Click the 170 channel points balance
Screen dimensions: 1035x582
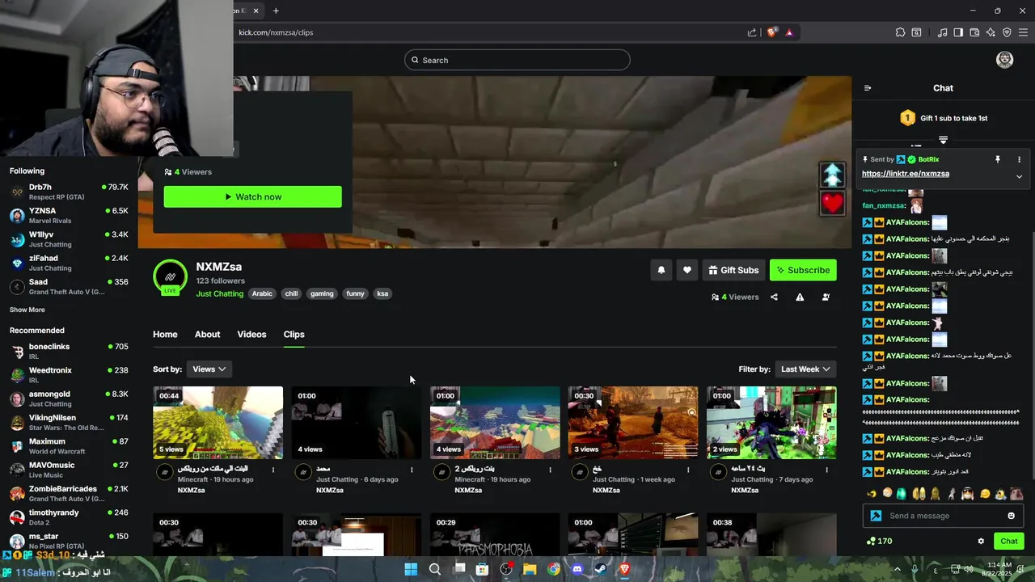click(x=879, y=541)
